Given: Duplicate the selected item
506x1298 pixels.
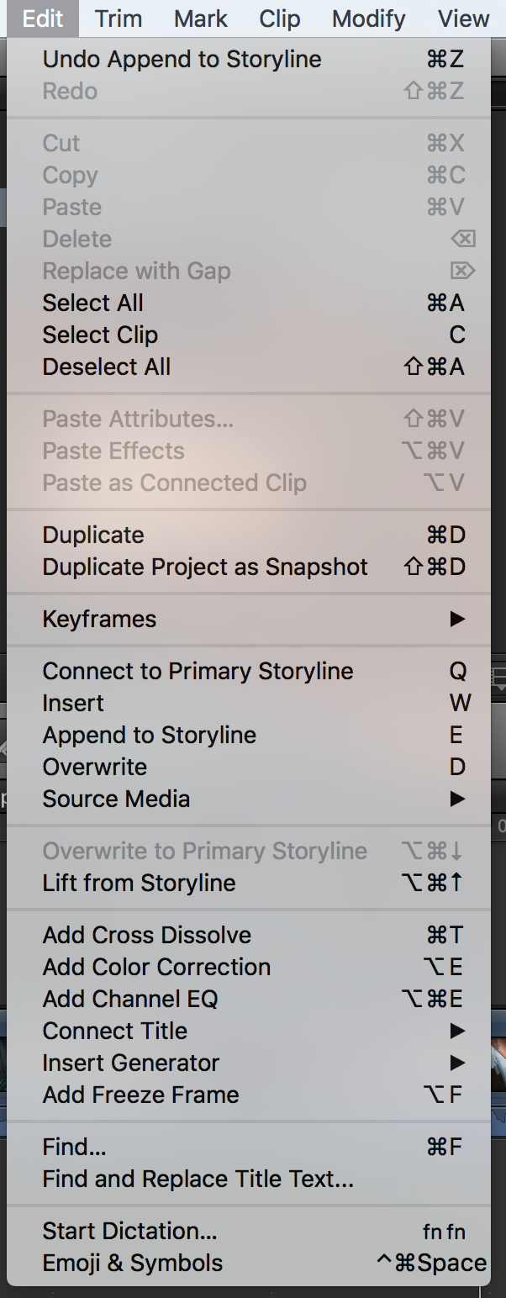Looking at the screenshot, I should (x=249, y=536).
